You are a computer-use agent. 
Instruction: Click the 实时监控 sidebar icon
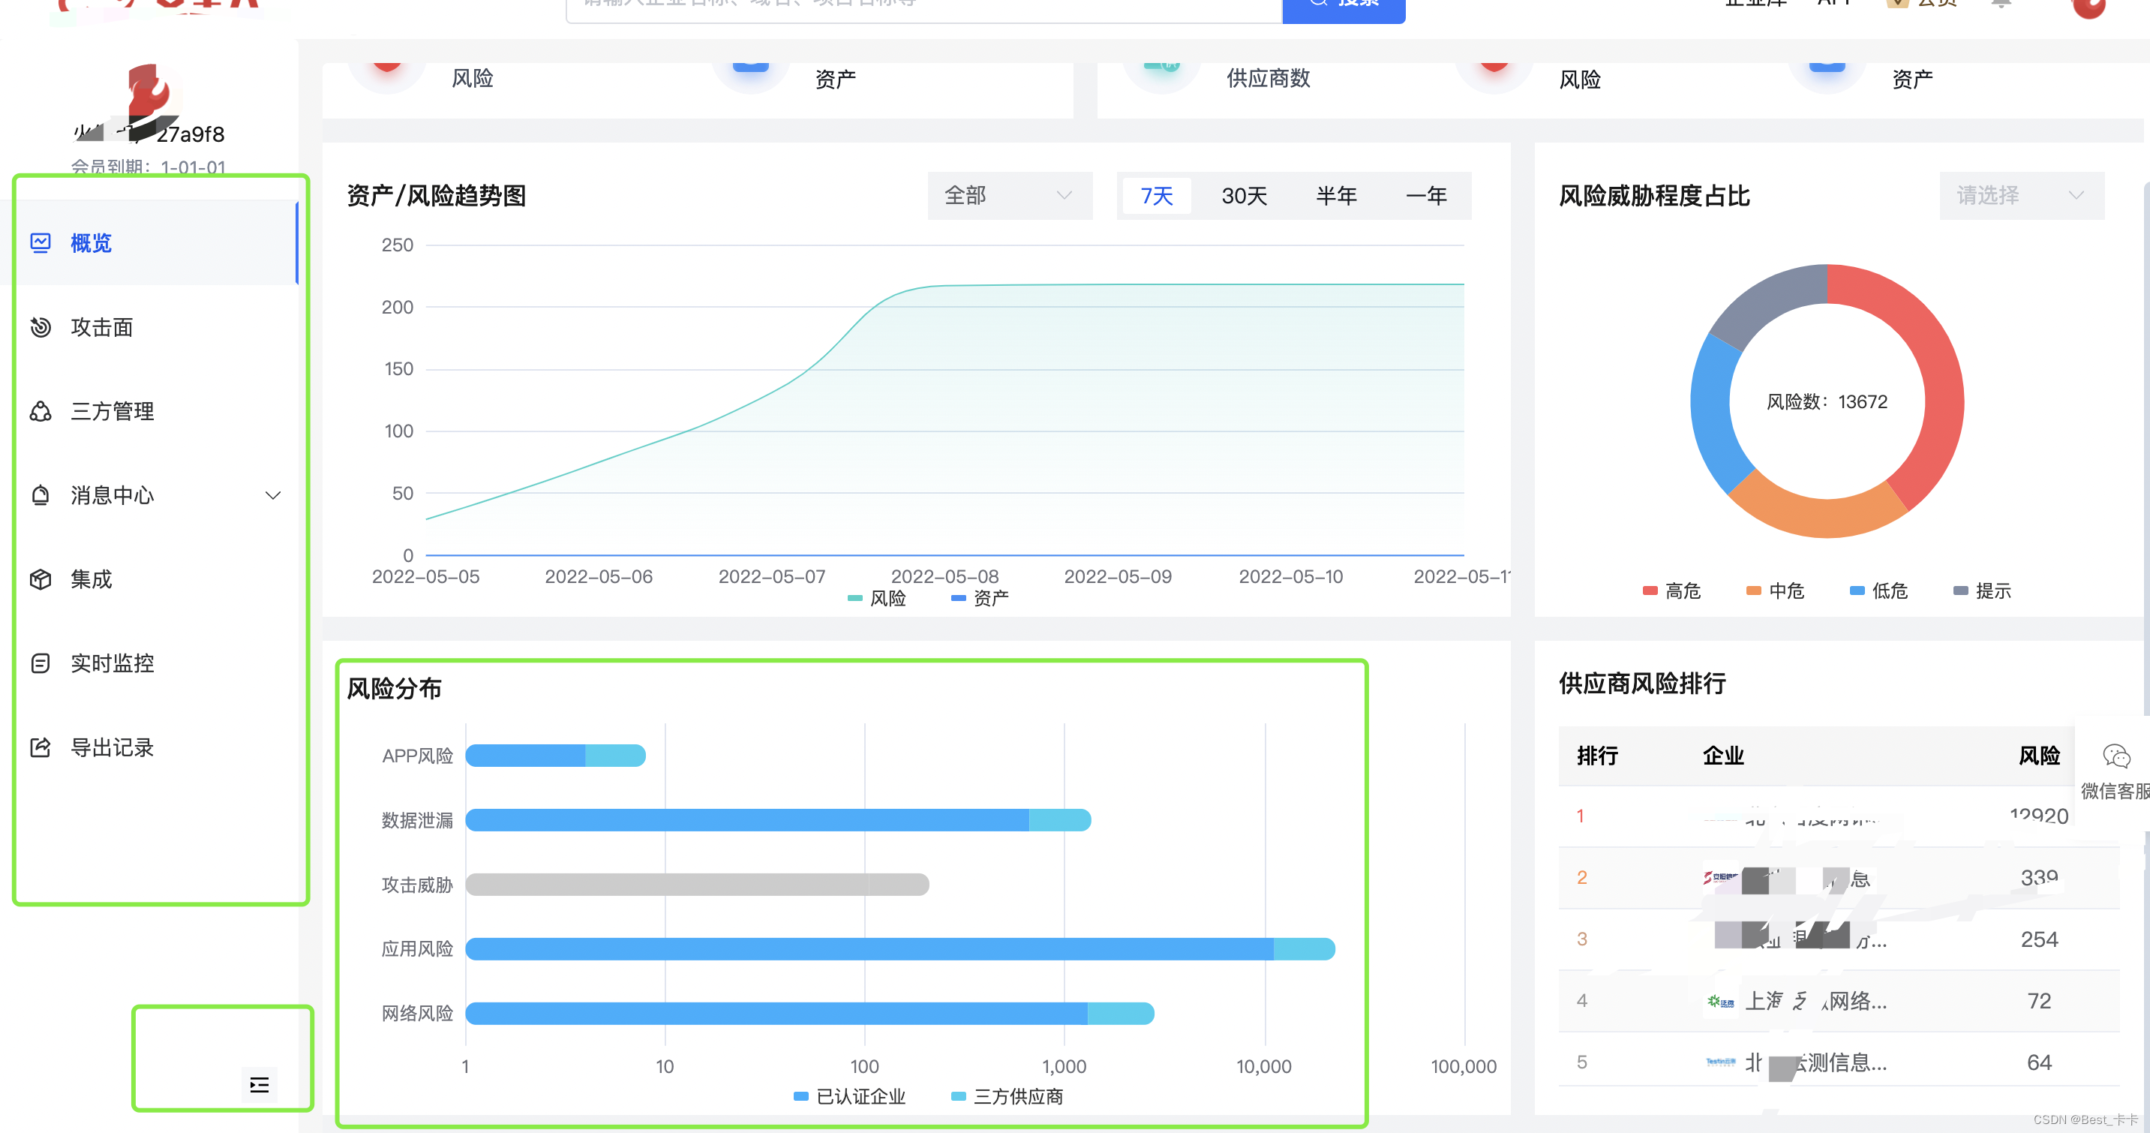40,664
